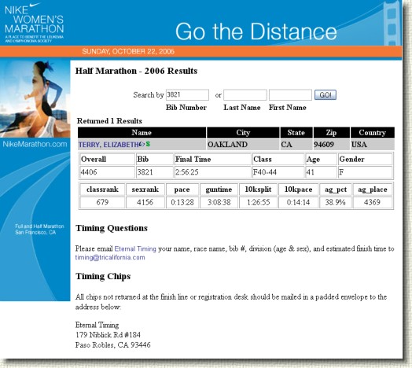Click the Go the Distance banner text
This screenshot has height=368, width=412.
pos(256,31)
